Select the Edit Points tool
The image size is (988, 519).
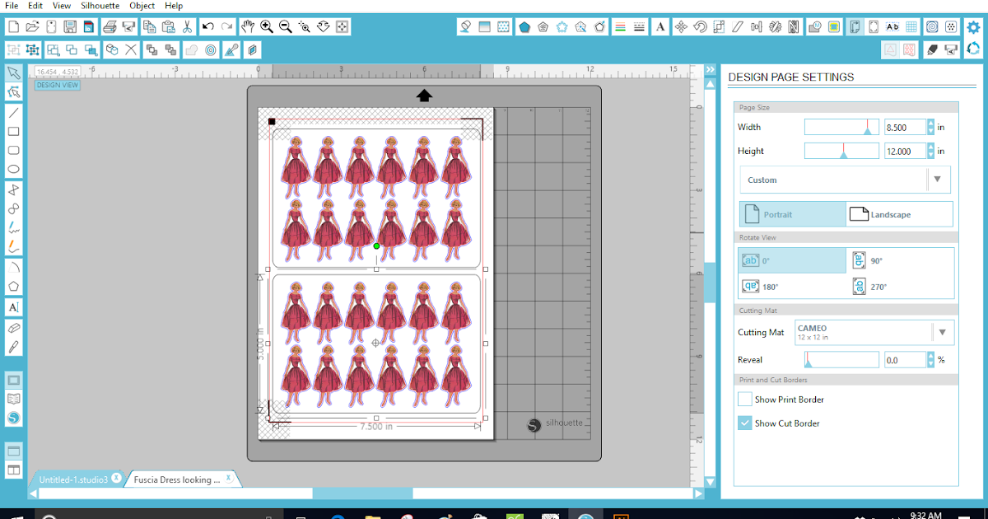14,92
